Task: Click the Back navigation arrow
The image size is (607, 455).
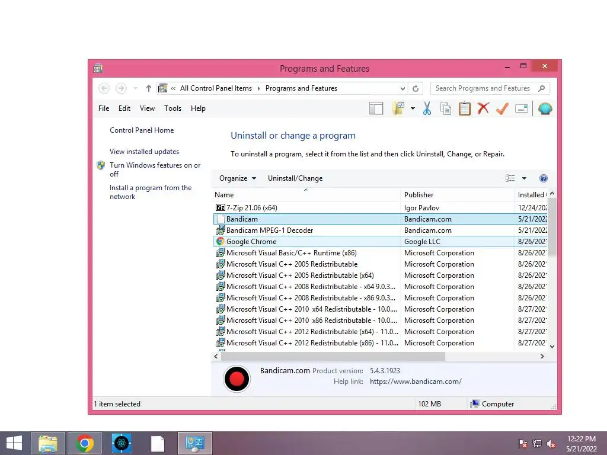Action: (104, 89)
